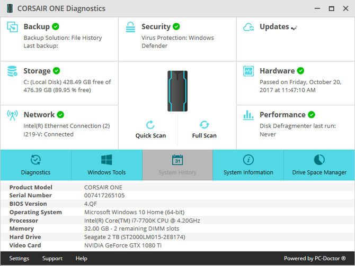
Task: Click the Windows Tools logo icon
Action: tap(106, 160)
